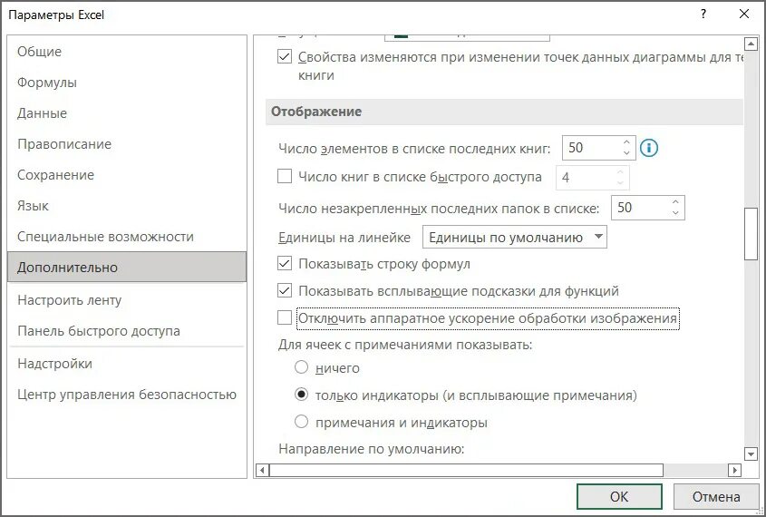Open Специальные возможности category

coord(127,236)
